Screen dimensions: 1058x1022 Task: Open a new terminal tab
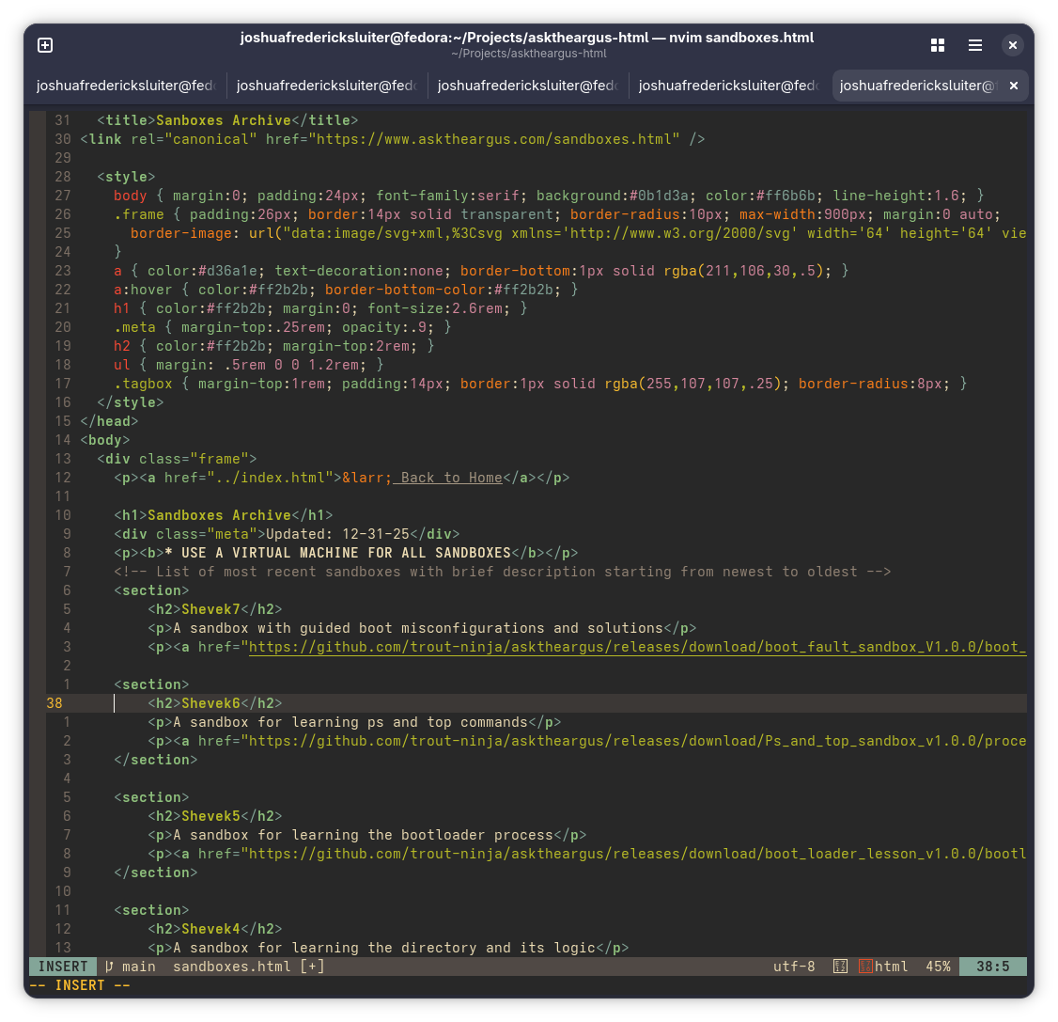(44, 45)
